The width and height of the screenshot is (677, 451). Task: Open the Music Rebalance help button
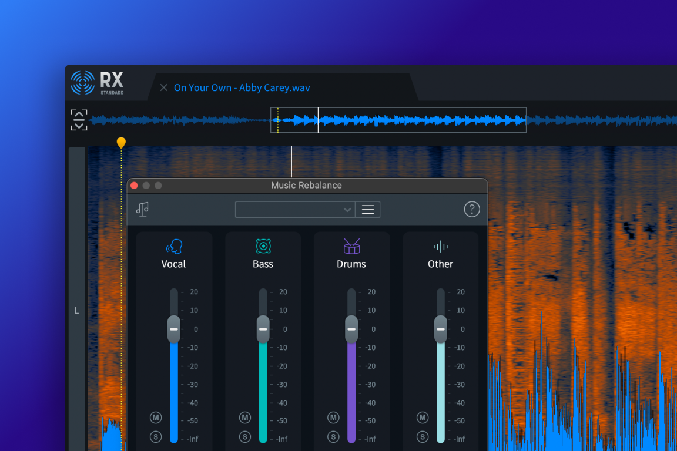pyautogui.click(x=472, y=209)
